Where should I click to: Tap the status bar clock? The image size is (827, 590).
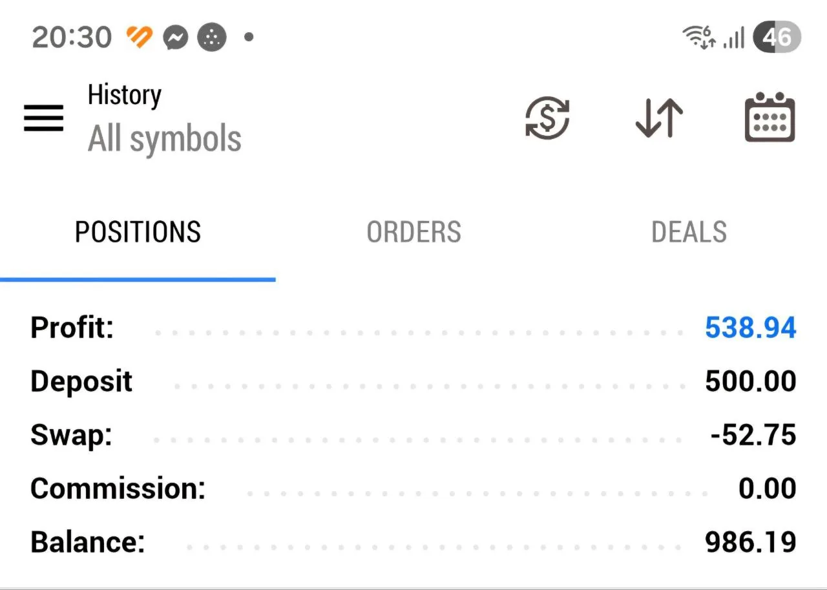[71, 37]
